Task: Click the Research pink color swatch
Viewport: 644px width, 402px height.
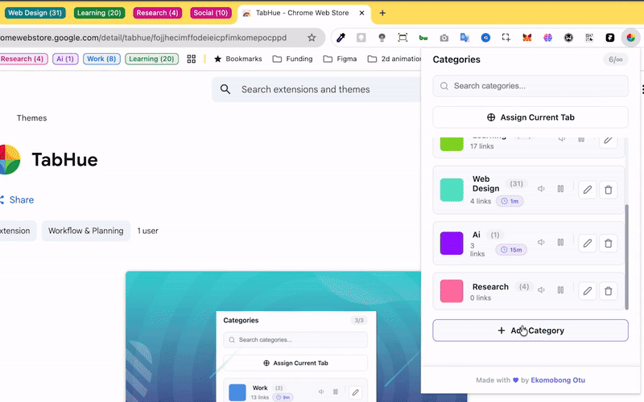Action: [x=452, y=291]
